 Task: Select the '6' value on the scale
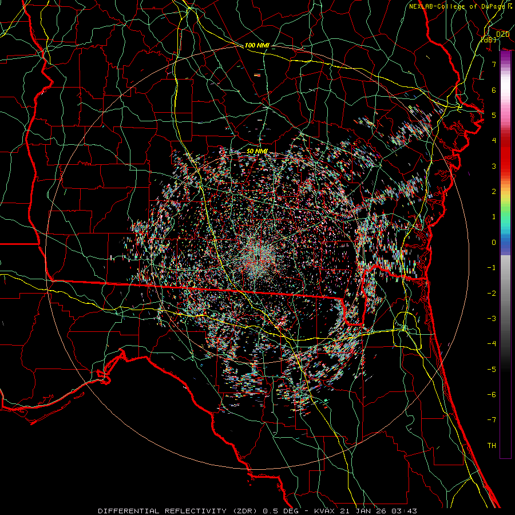click(x=494, y=90)
